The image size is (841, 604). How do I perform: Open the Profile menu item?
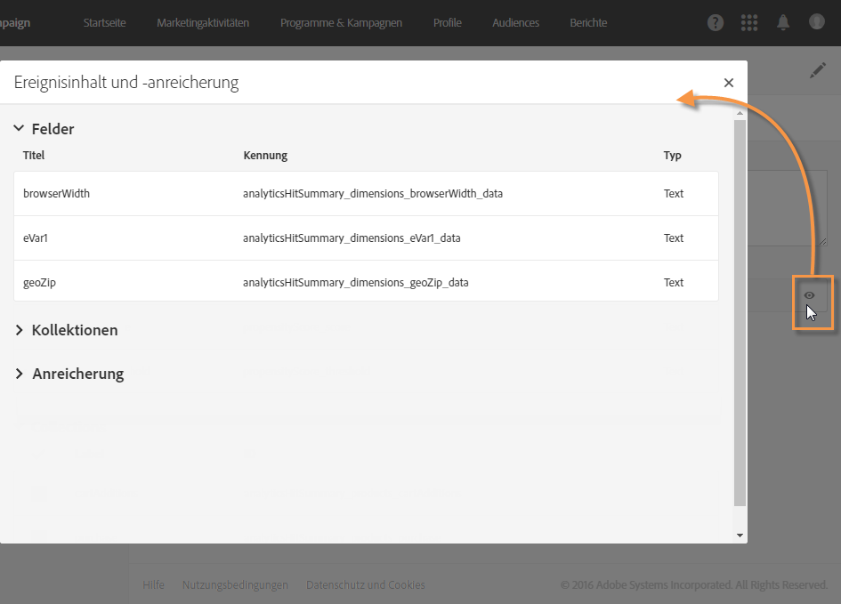(x=448, y=23)
